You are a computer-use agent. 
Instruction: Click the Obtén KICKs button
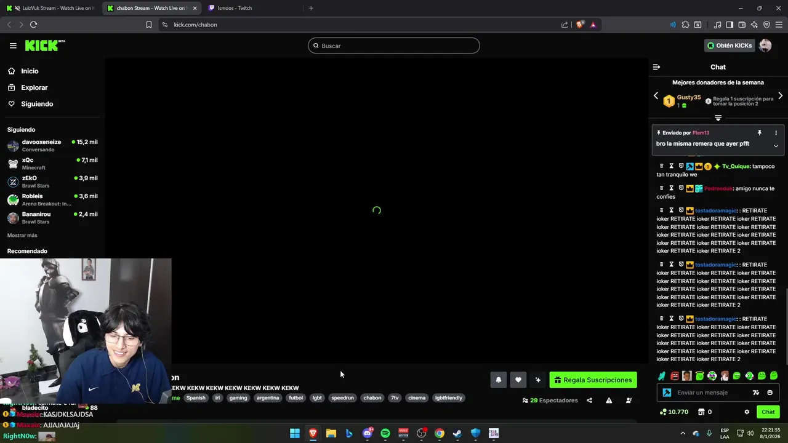coord(729,46)
